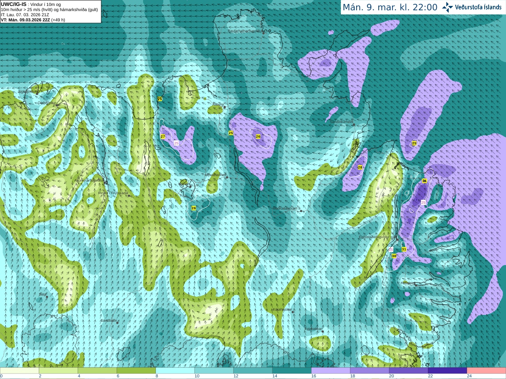Click the 'VT: Mán. 09.03.2026 22Z (+49 h)' line
The image size is (506, 379).
(x=33, y=20)
